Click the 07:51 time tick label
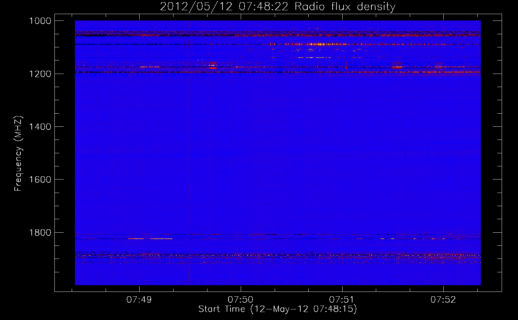This screenshot has width=518, height=320. [x=342, y=300]
